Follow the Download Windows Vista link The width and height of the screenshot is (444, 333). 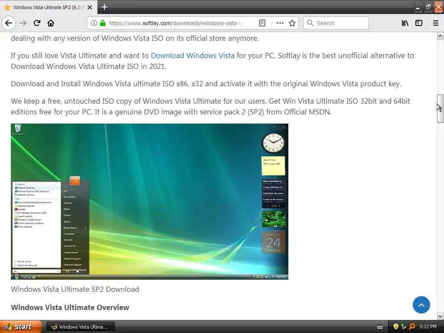[x=193, y=55]
